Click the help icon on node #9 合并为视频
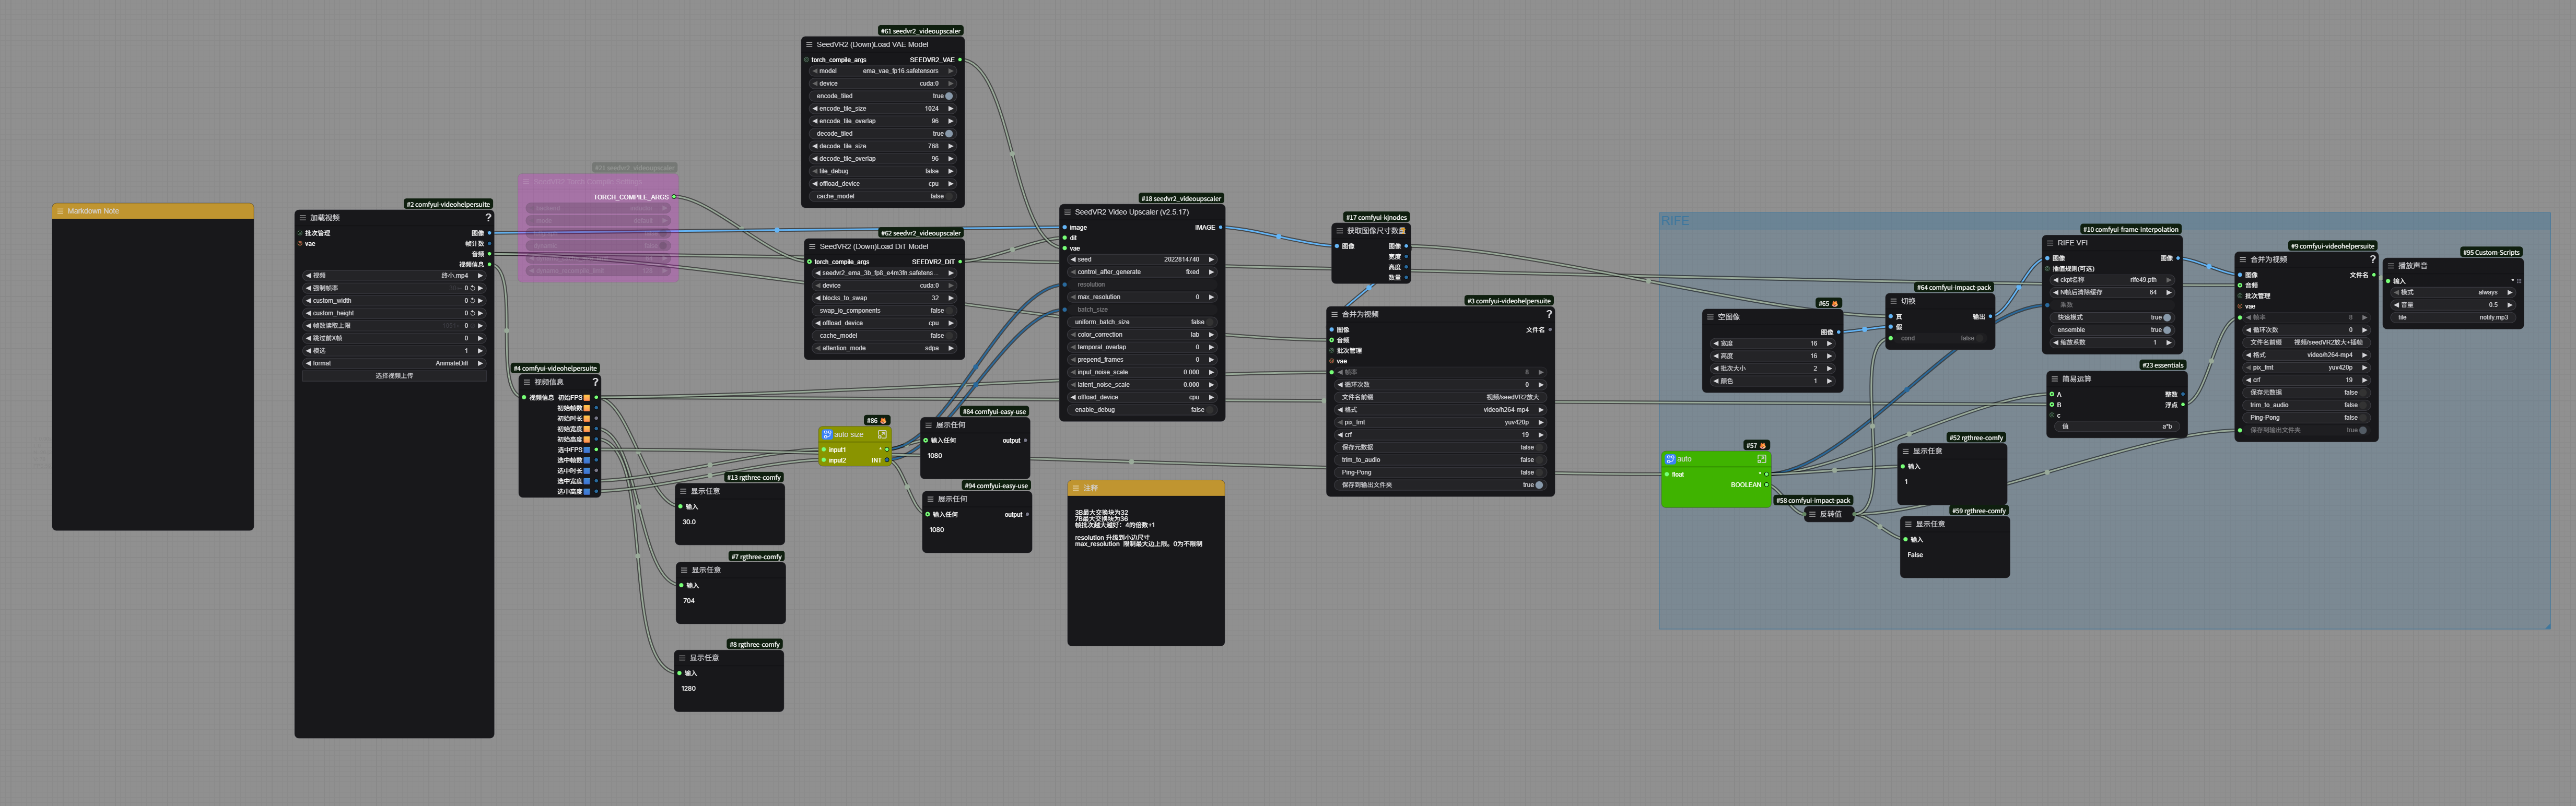Screen dimensions: 2576x806 pos(2372,259)
